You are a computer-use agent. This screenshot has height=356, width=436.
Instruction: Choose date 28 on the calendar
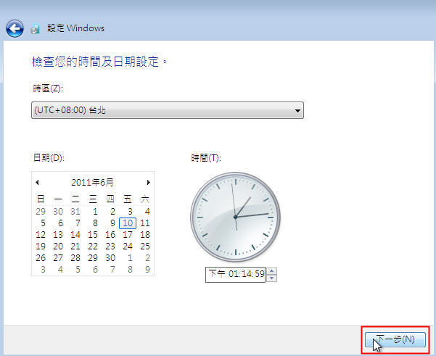(75, 258)
